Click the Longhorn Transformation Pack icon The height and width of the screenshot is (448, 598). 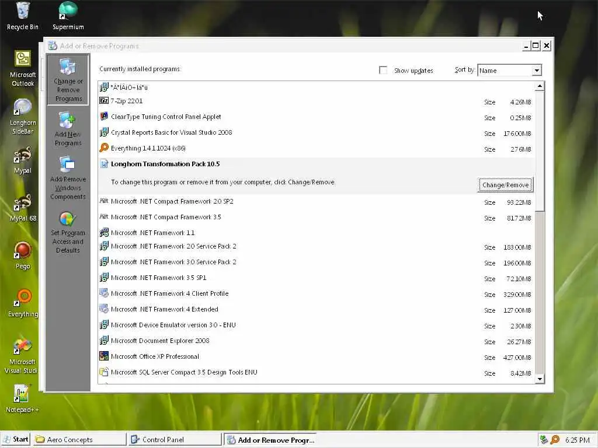pos(104,164)
